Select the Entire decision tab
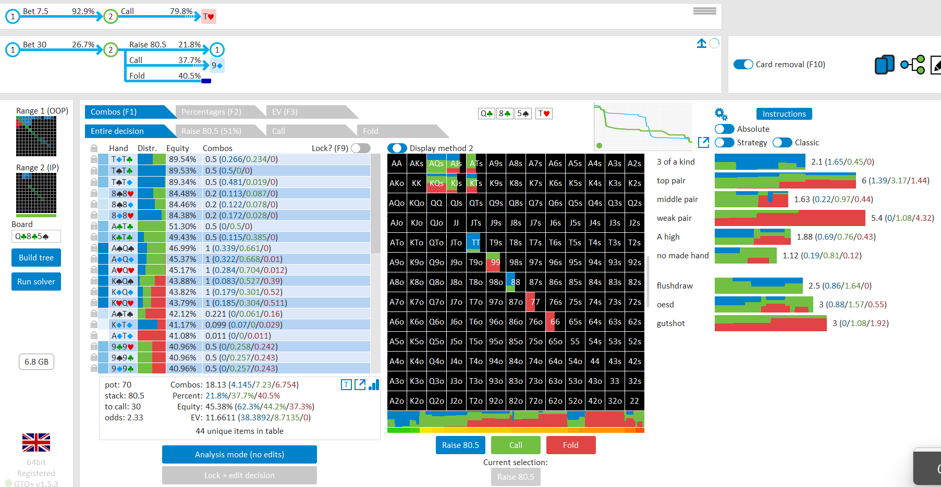Screen dimensions: 941x487 coord(130,131)
